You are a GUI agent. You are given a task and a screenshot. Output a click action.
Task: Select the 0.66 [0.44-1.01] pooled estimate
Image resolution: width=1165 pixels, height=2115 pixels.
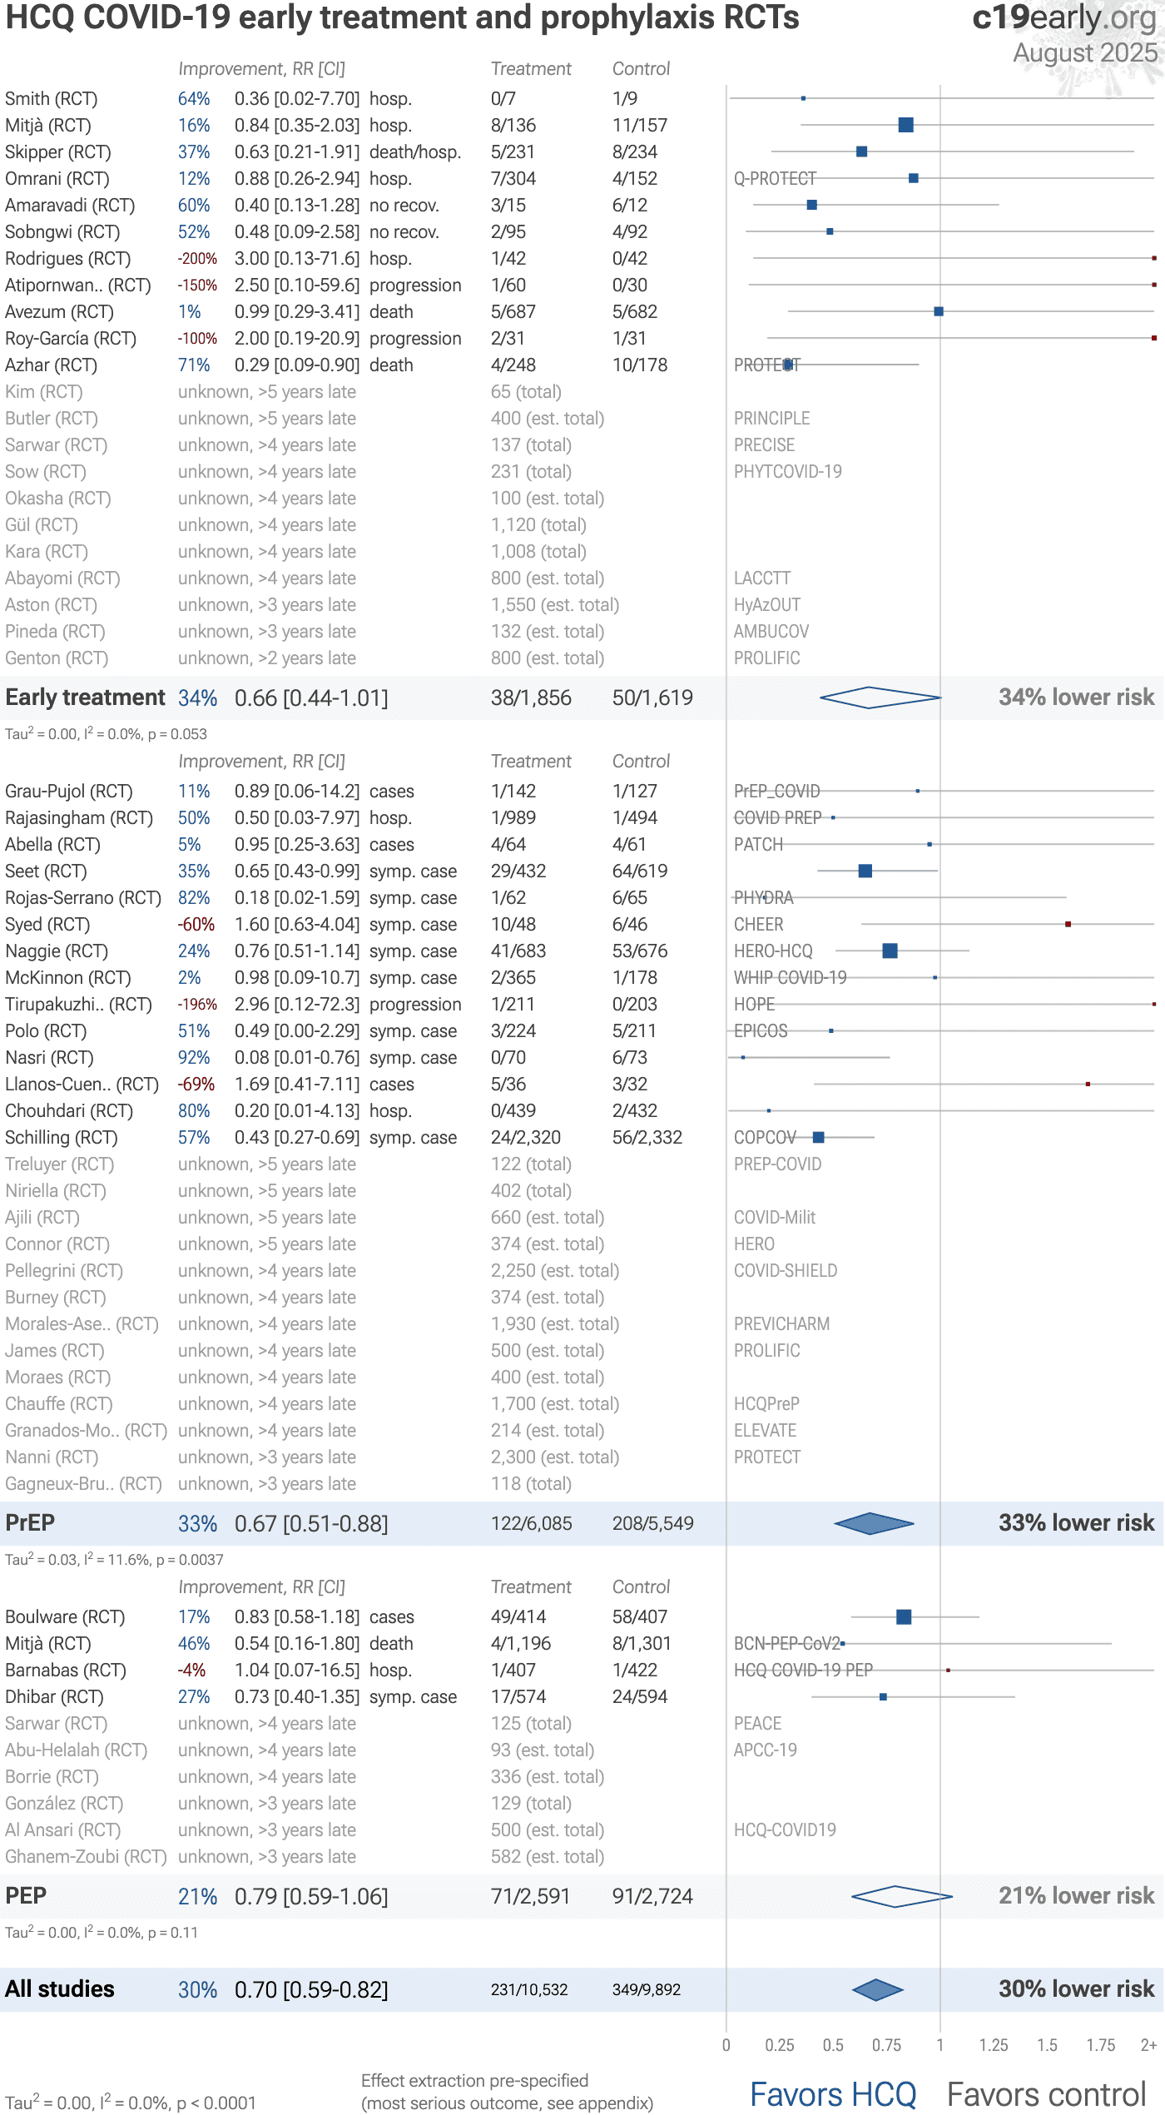click(311, 698)
